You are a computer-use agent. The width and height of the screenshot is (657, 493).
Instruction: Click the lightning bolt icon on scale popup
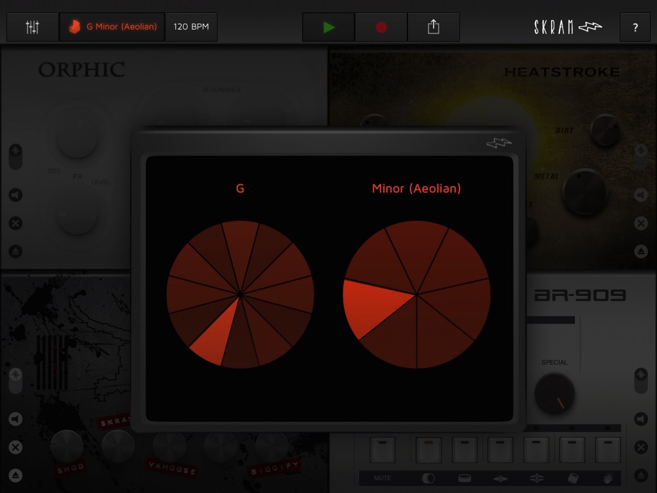(499, 143)
